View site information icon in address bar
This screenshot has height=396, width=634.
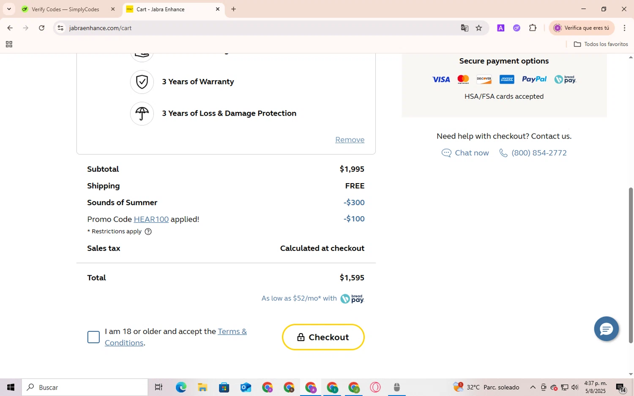60,28
